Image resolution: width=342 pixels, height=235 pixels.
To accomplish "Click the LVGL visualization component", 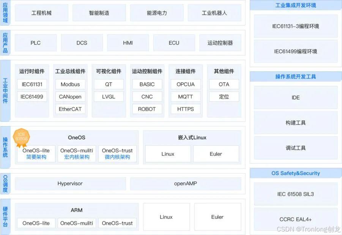I will pyautogui.click(x=109, y=97).
